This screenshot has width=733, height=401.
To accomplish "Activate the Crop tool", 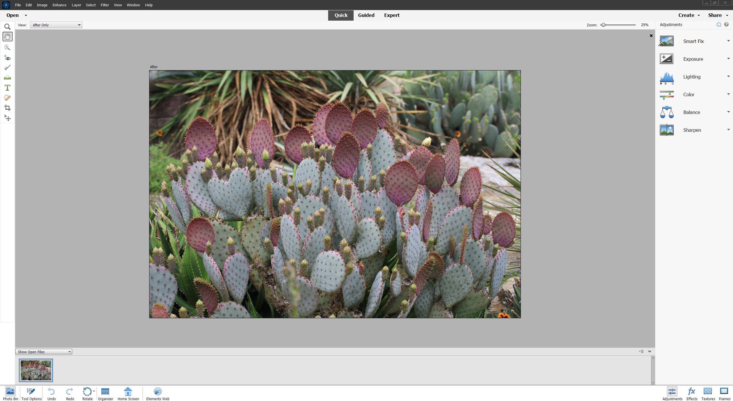I will (x=7, y=108).
